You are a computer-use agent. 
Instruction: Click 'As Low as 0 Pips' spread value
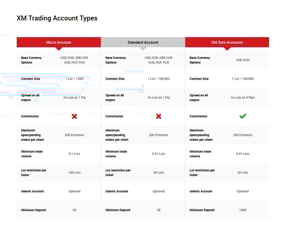pyautogui.click(x=243, y=98)
